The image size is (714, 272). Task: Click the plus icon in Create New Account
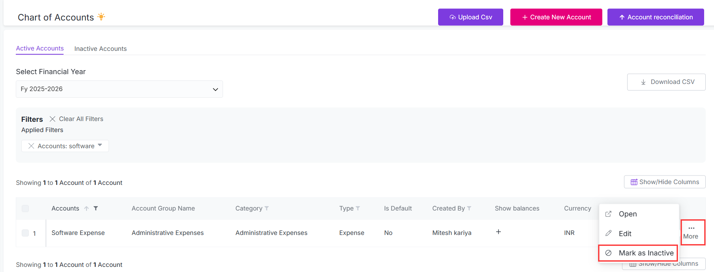pos(525,17)
